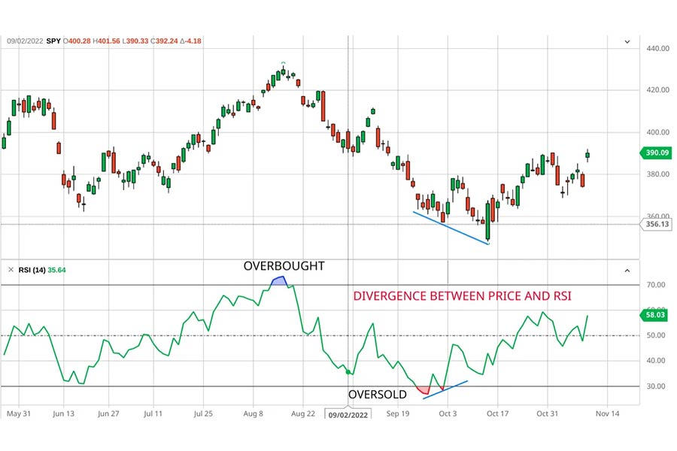
Task: Click the Jul 11 date axis label
Action: (x=153, y=413)
